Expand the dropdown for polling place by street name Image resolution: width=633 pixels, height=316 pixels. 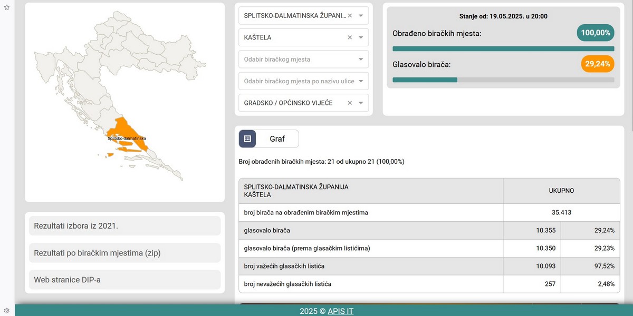360,81
